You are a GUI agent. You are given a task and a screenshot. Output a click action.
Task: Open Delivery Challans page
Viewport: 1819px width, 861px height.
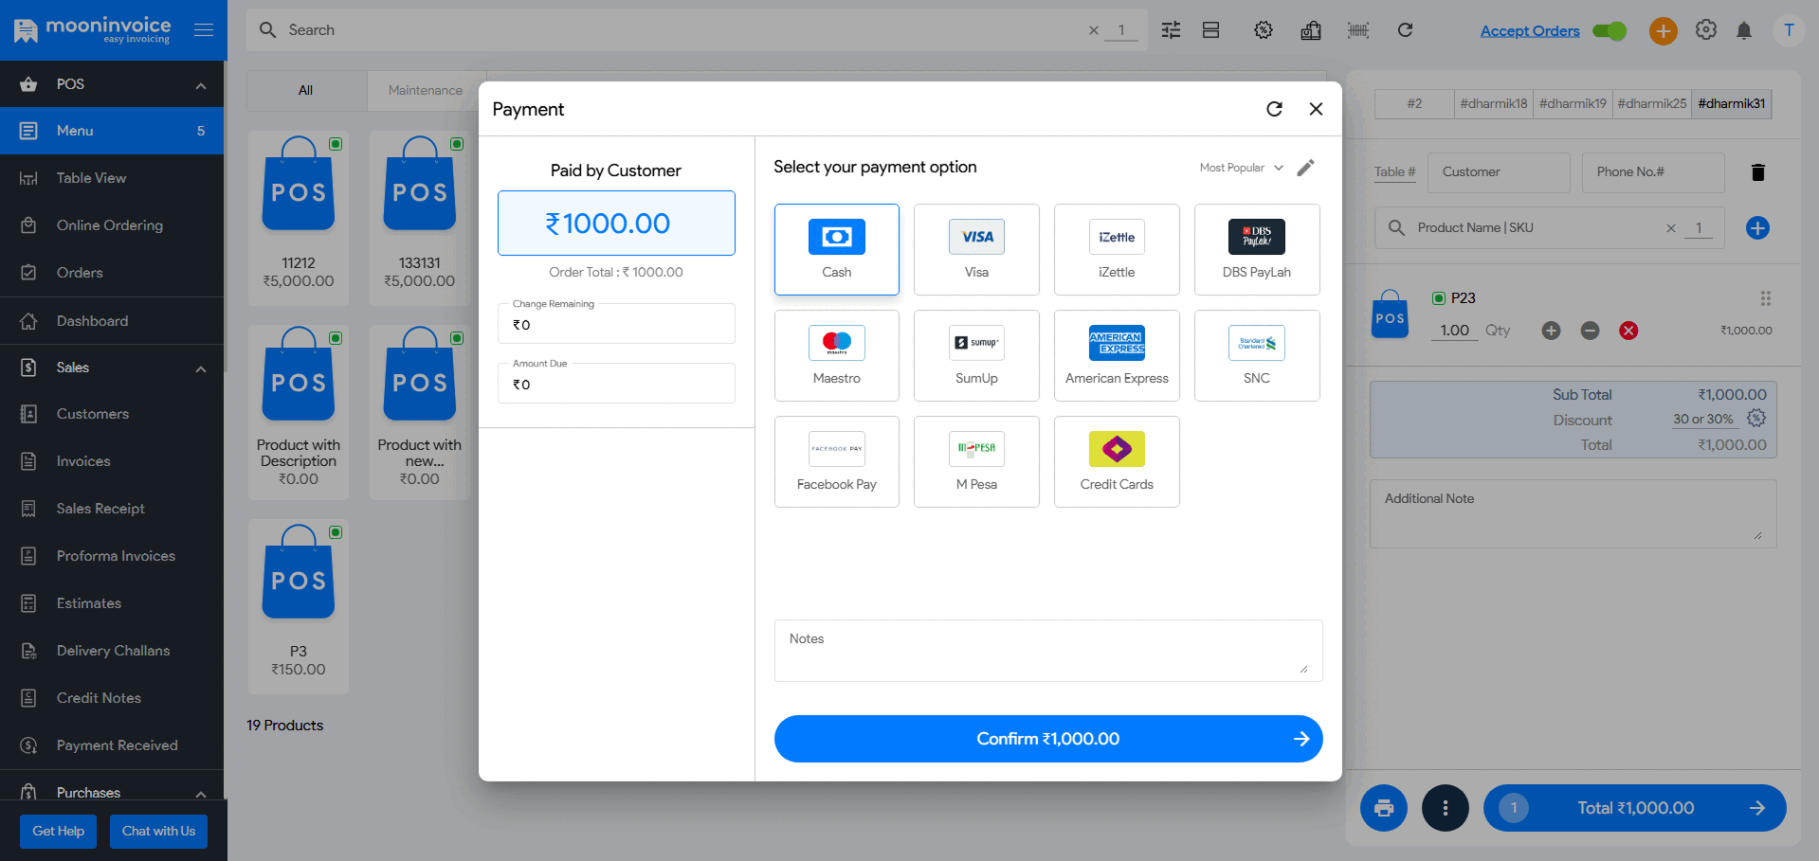(112, 651)
